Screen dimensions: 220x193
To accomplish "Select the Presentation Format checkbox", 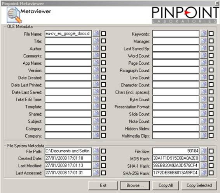I will [x=211, y=106].
